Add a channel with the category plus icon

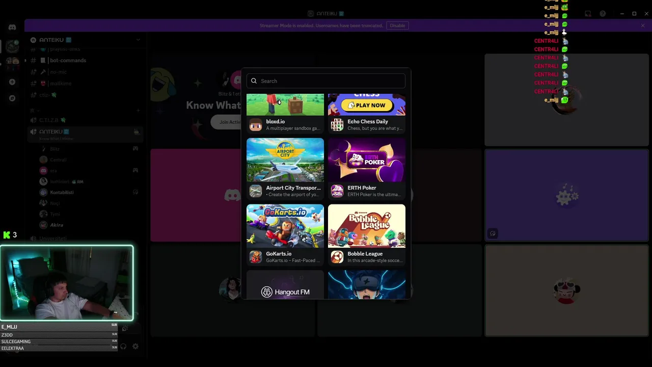[138, 110]
